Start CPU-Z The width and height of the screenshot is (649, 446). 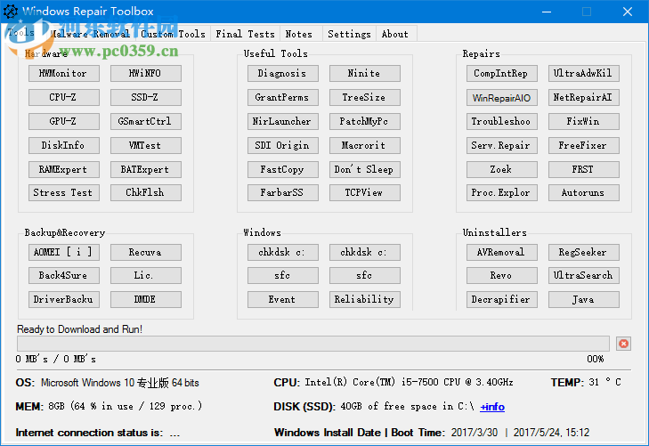point(64,97)
